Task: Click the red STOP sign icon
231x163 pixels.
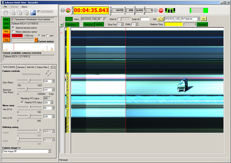Action: pos(161,10)
